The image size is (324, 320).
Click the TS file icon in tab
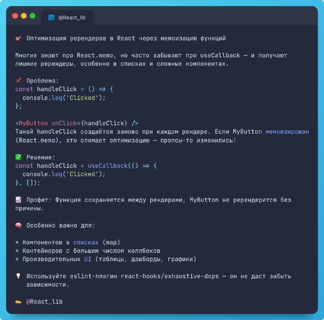(x=51, y=18)
